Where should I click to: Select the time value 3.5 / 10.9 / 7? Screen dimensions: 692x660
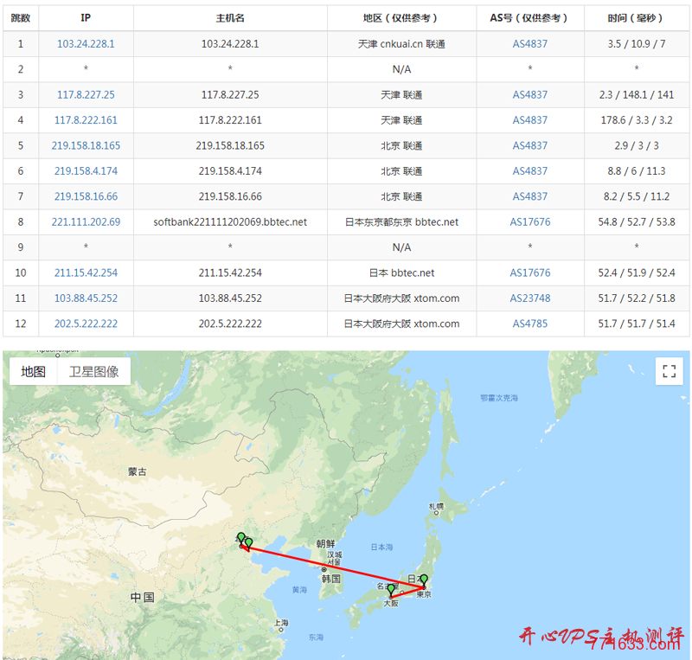(637, 44)
